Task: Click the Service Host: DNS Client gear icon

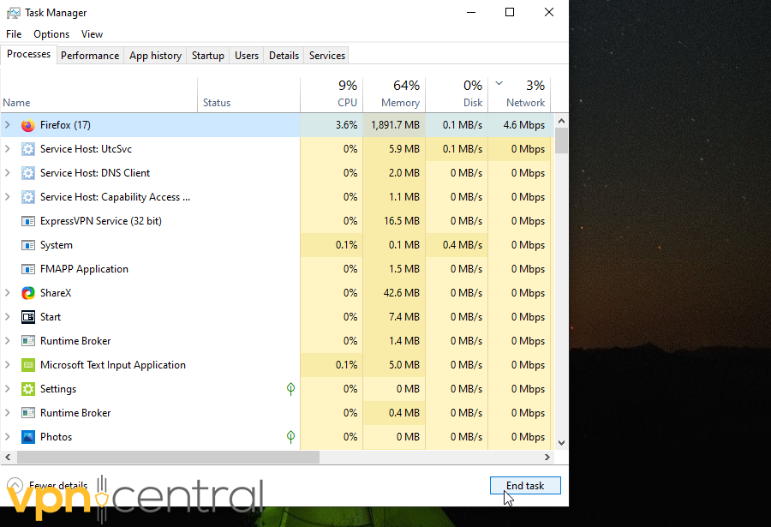Action: (28, 173)
